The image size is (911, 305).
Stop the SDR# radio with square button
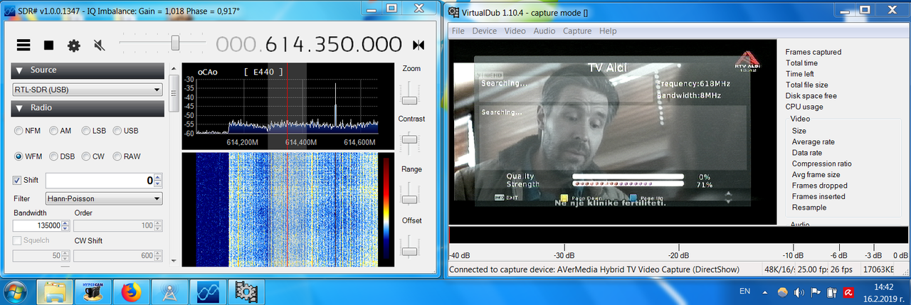pos(48,45)
